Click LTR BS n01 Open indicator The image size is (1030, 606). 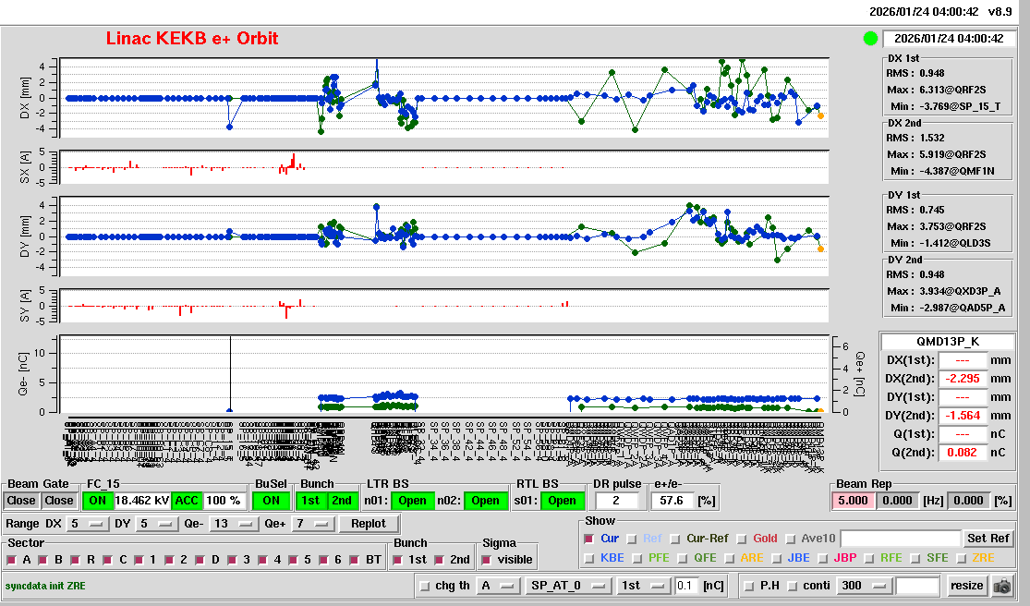pos(412,501)
